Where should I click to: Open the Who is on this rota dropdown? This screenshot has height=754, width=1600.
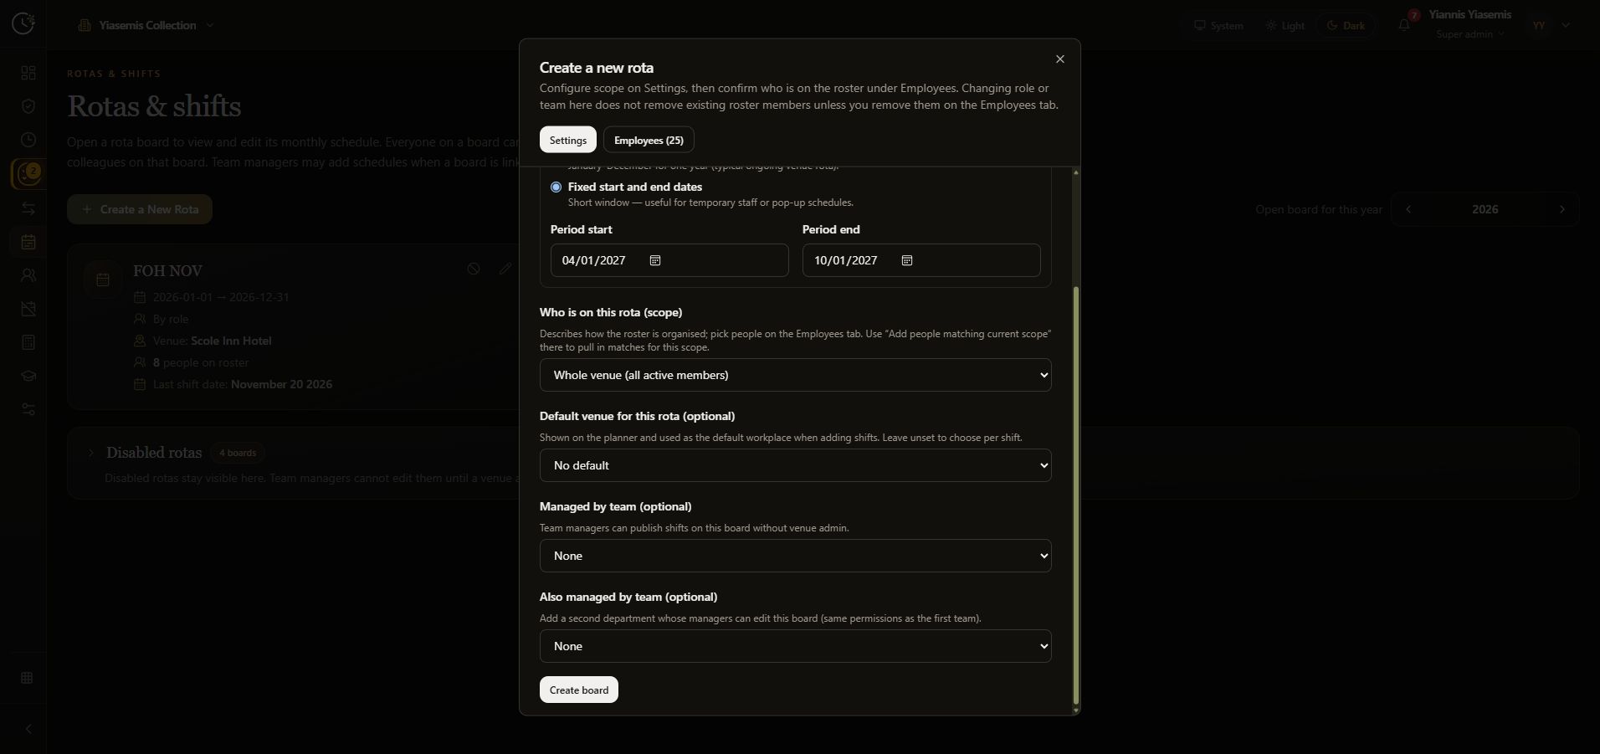pyautogui.click(x=795, y=375)
